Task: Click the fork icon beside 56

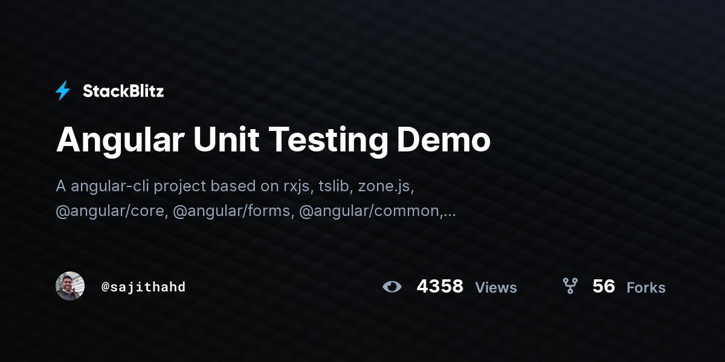Action: (570, 287)
